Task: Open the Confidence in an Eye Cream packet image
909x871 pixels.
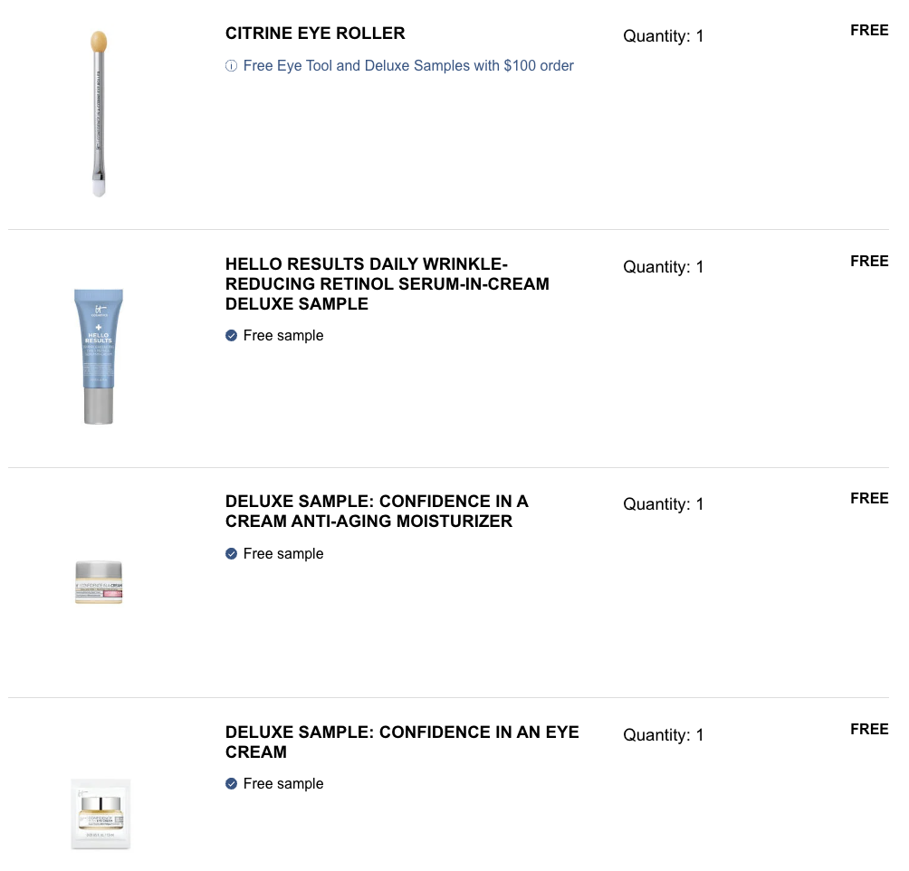Action: [100, 813]
